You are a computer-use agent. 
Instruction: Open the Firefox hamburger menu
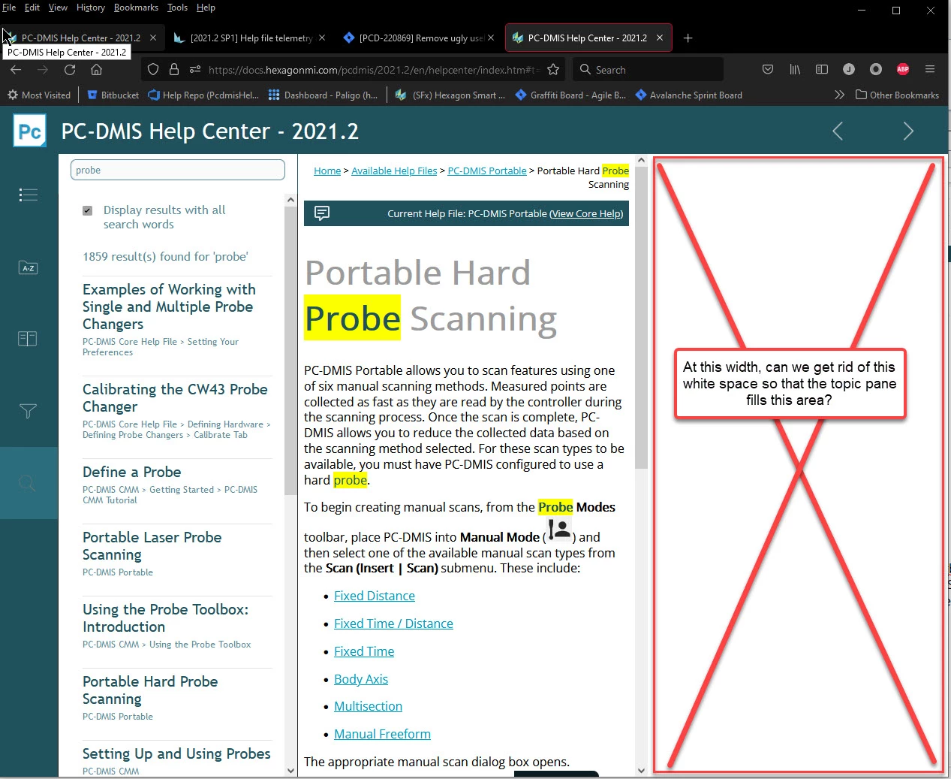click(930, 69)
